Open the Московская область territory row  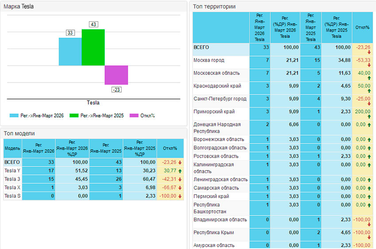click(x=217, y=73)
